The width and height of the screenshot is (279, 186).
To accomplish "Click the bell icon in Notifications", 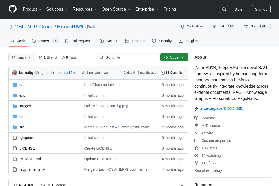I will (183, 26).
